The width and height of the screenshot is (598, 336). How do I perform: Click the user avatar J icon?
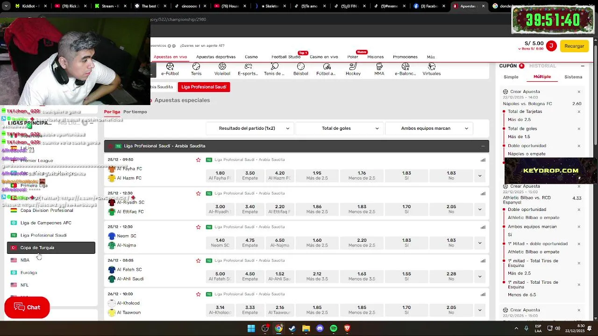[x=551, y=46]
